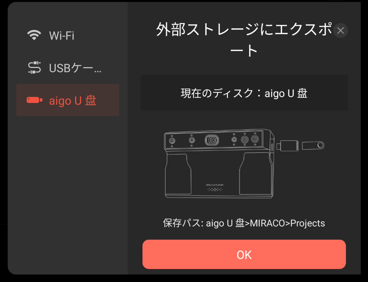Click the MIRACO scanner illustration
This screenshot has height=282, width=368.
[x=219, y=164]
